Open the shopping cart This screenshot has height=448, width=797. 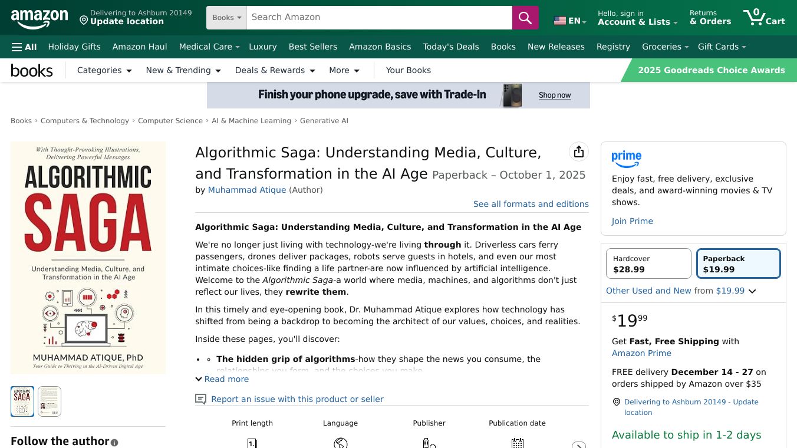click(x=764, y=18)
